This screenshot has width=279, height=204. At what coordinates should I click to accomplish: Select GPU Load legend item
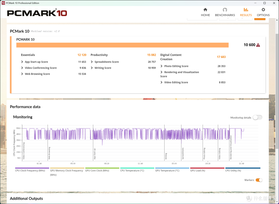pos(207,170)
